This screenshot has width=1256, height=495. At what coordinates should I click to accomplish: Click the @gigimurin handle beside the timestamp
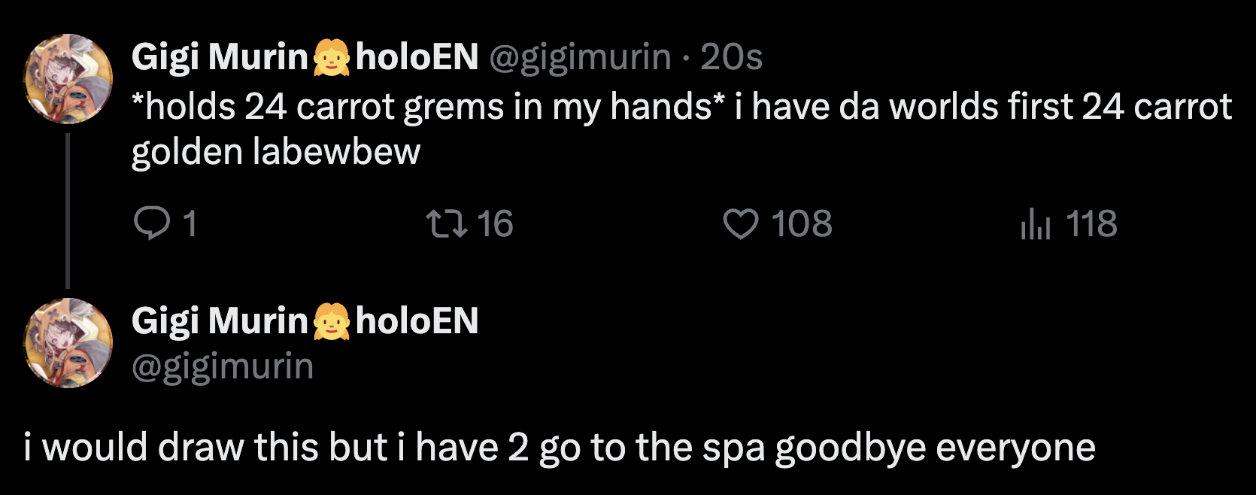580,57
